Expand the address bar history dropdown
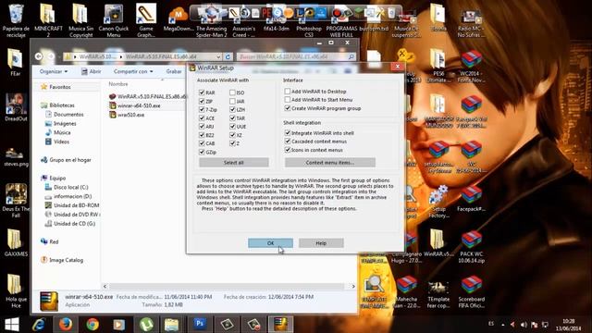The height and width of the screenshot is (333, 592). click(218, 56)
